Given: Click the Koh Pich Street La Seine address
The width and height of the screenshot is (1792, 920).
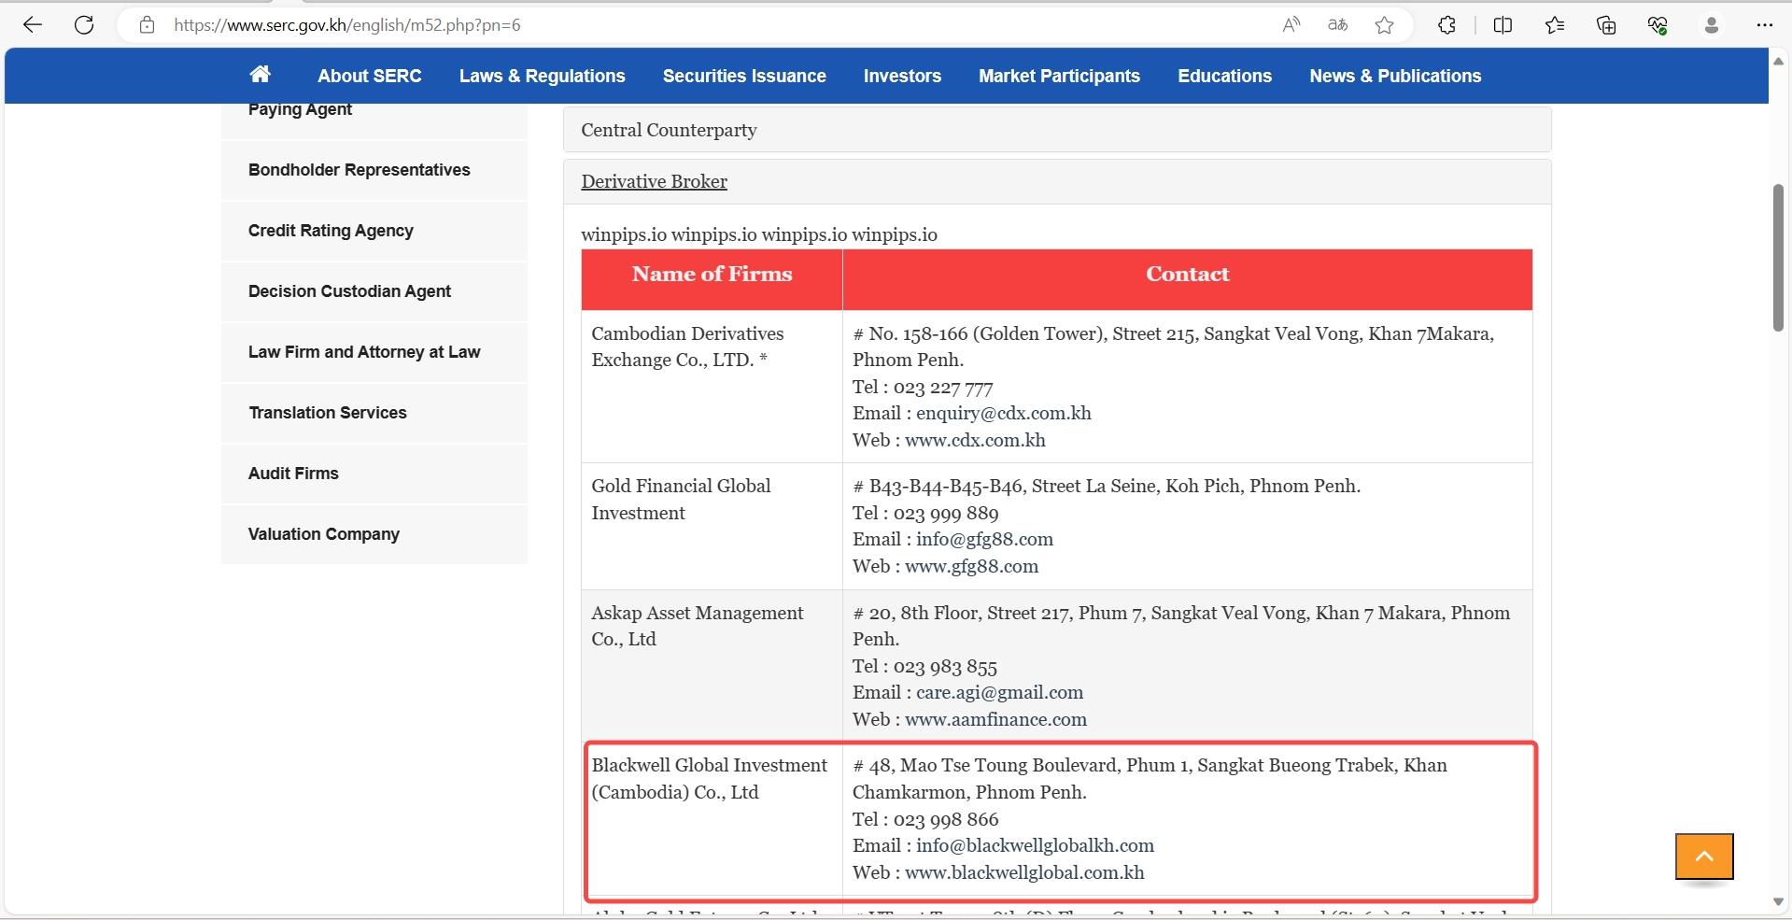Looking at the screenshot, I should point(1107,487).
